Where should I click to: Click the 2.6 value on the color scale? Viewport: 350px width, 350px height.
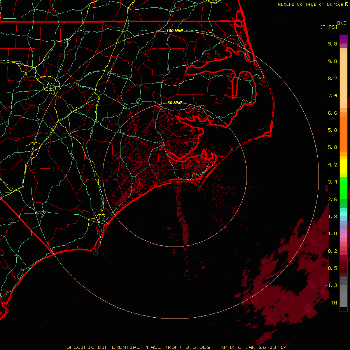click(332, 199)
